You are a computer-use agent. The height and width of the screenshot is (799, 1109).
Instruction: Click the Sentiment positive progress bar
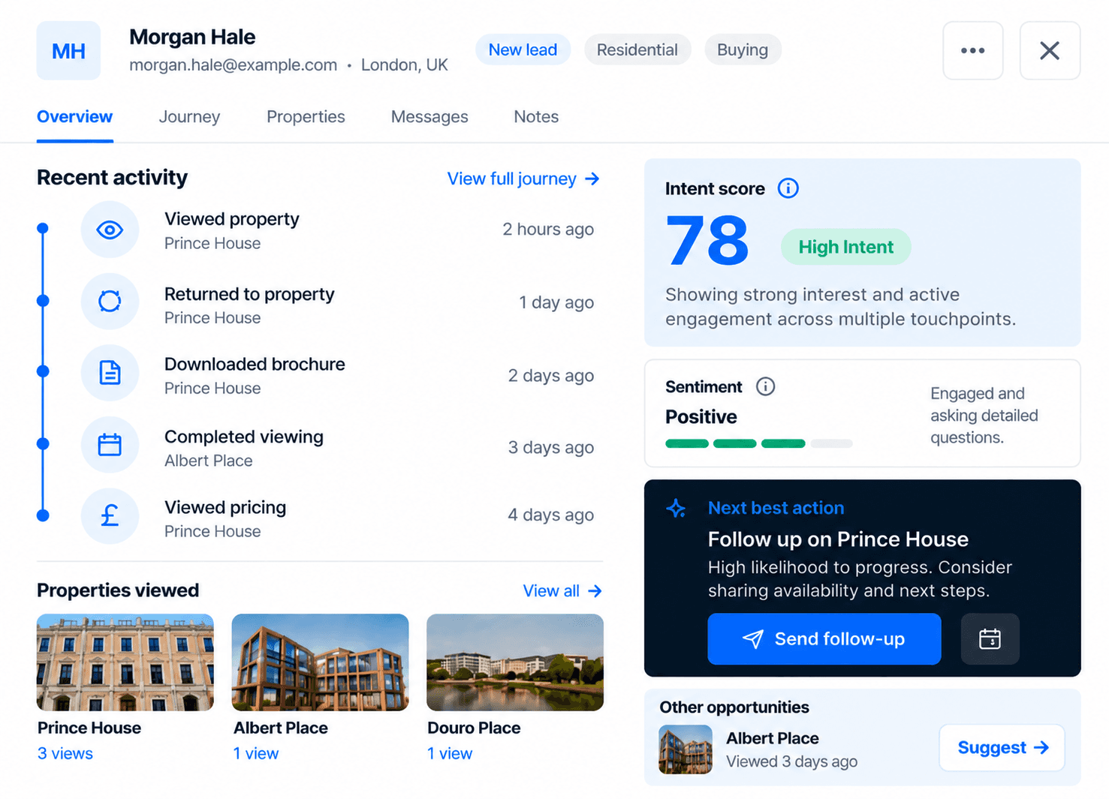758,444
